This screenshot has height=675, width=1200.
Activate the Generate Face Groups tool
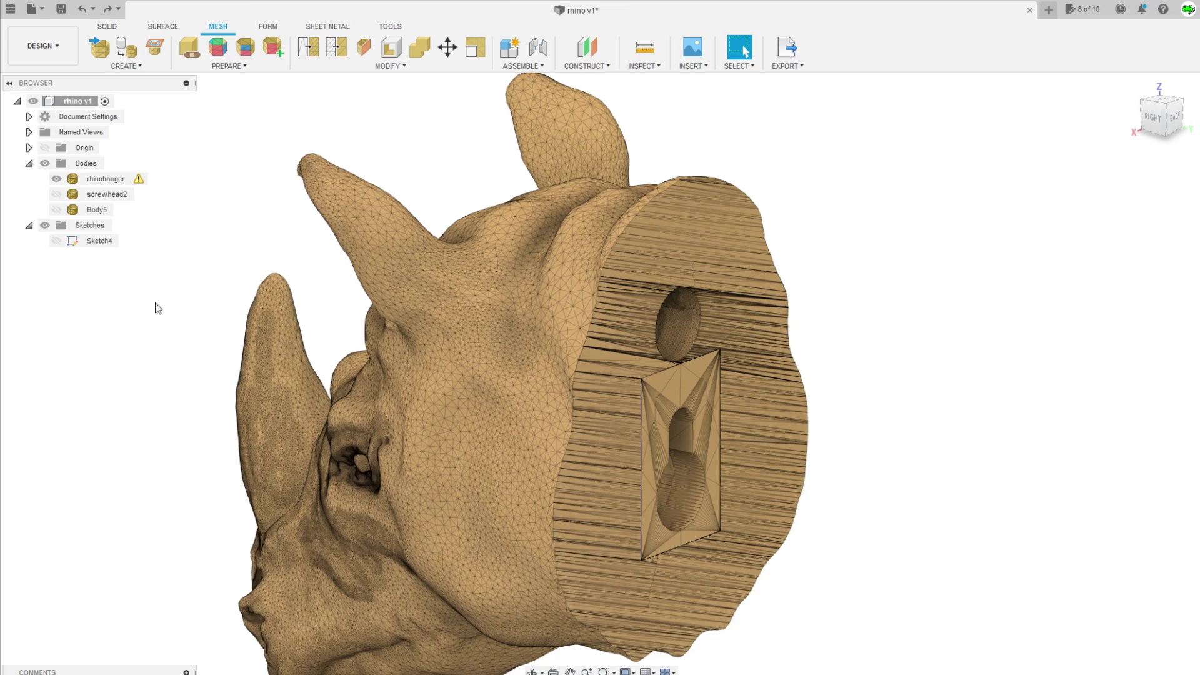[217, 47]
